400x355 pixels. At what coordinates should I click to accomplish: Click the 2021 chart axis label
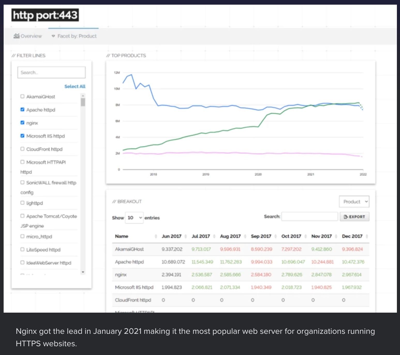[x=311, y=174]
